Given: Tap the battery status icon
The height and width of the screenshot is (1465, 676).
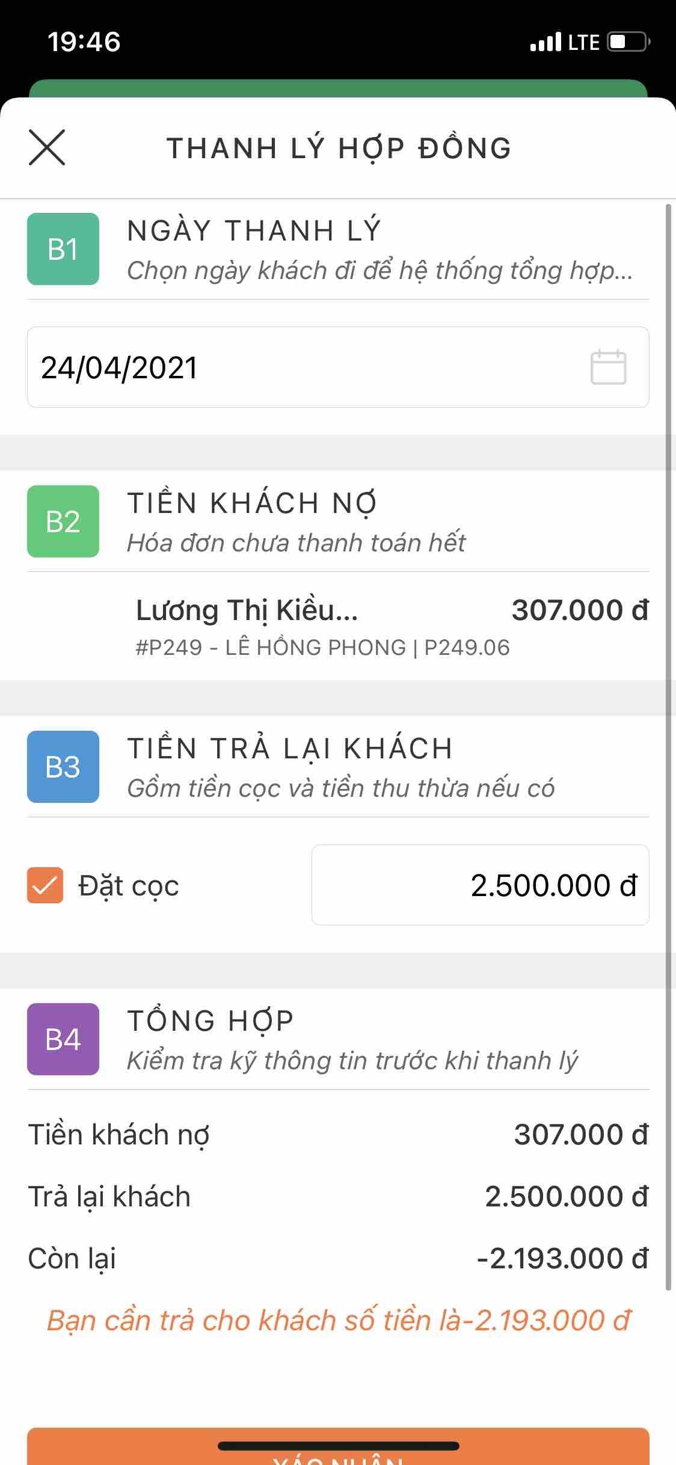Looking at the screenshot, I should coord(628,42).
